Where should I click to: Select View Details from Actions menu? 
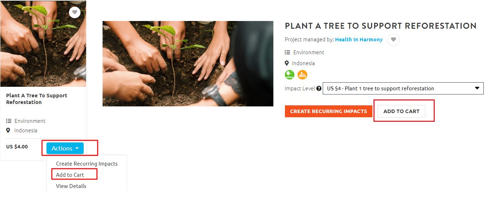tap(71, 186)
